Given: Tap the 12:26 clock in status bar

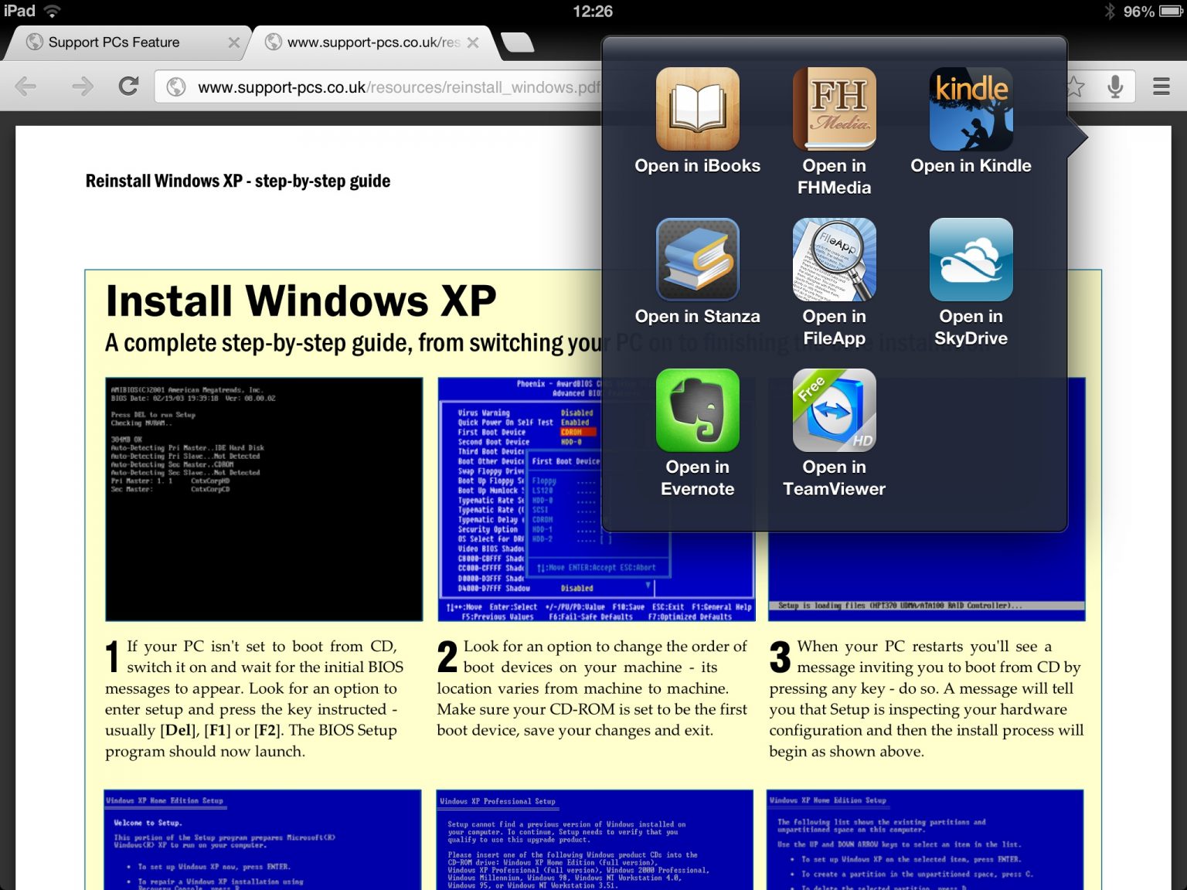Looking at the screenshot, I should [593, 11].
